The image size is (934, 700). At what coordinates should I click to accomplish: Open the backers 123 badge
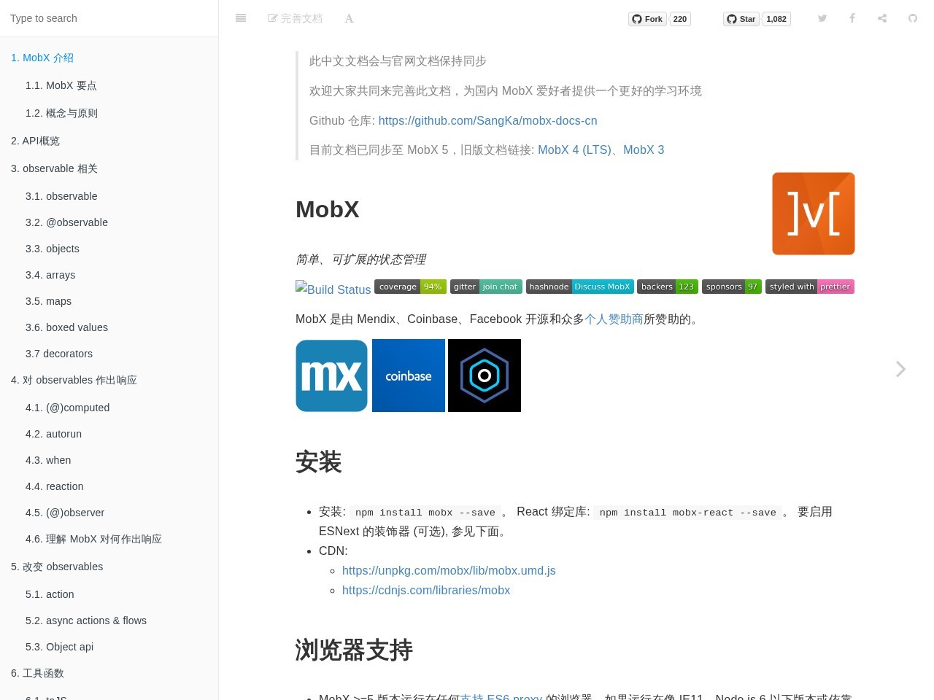668,287
